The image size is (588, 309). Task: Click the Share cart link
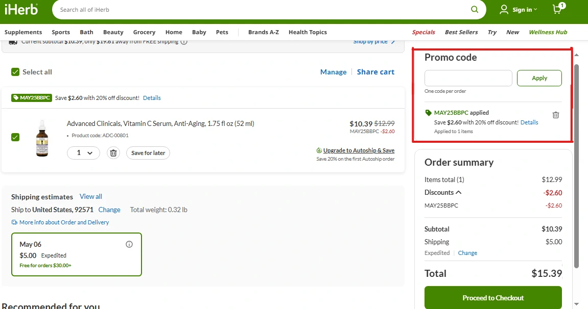click(376, 72)
